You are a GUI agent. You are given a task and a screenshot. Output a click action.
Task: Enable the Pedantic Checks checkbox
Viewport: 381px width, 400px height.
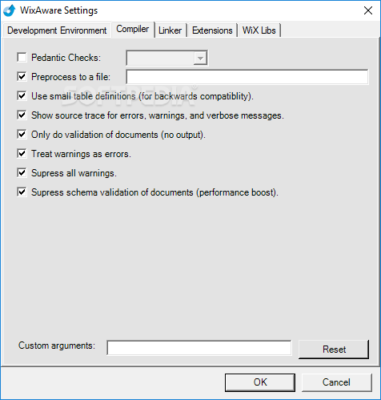pyautogui.click(x=22, y=58)
